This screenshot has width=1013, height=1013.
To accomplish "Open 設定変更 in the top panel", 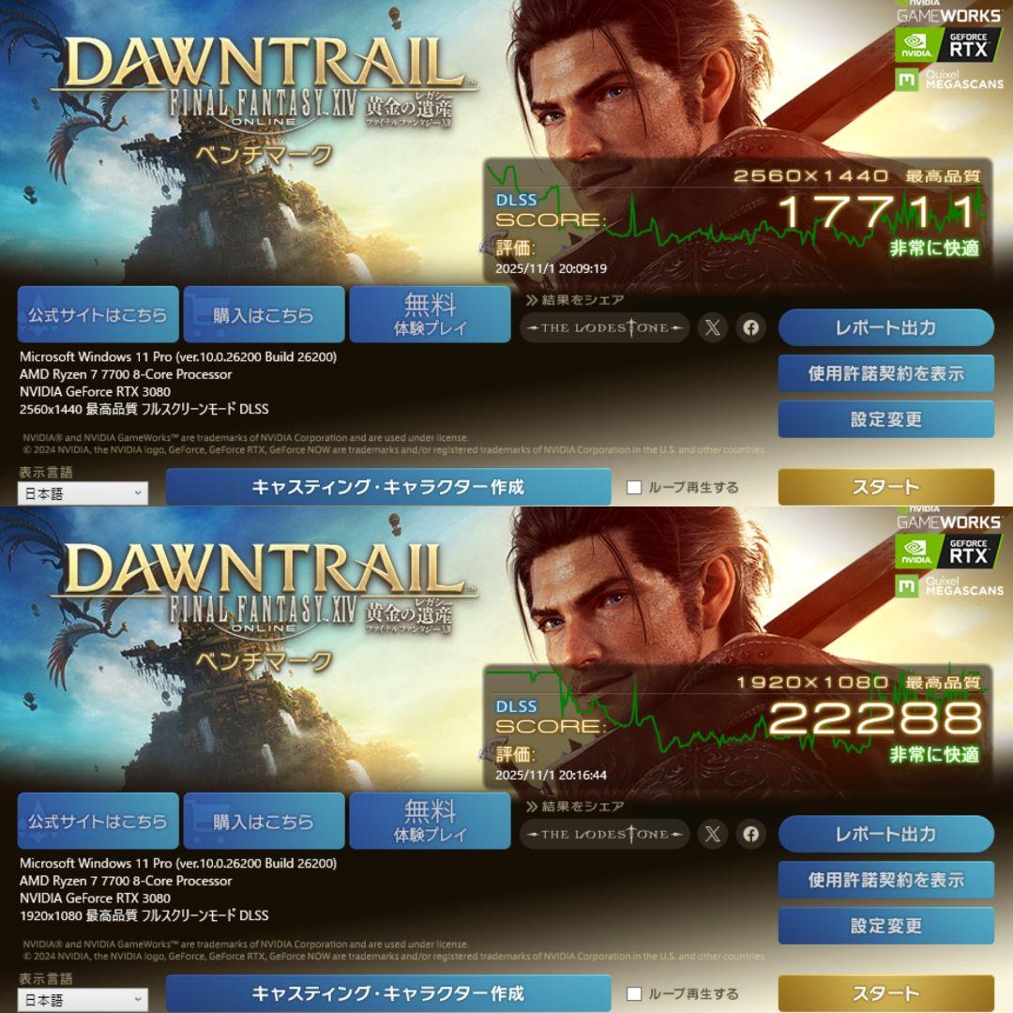I will 885,419.
